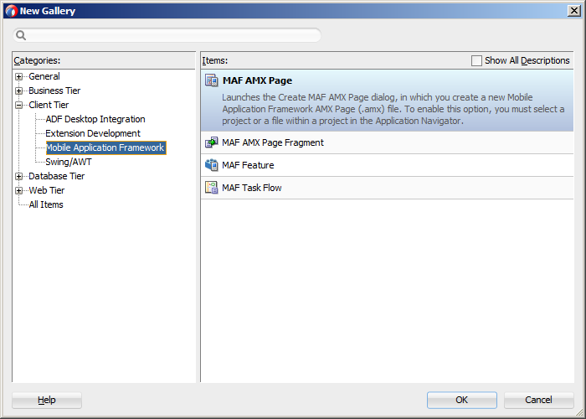Select ADF Desktop Integration category
586x419 pixels.
(x=95, y=119)
